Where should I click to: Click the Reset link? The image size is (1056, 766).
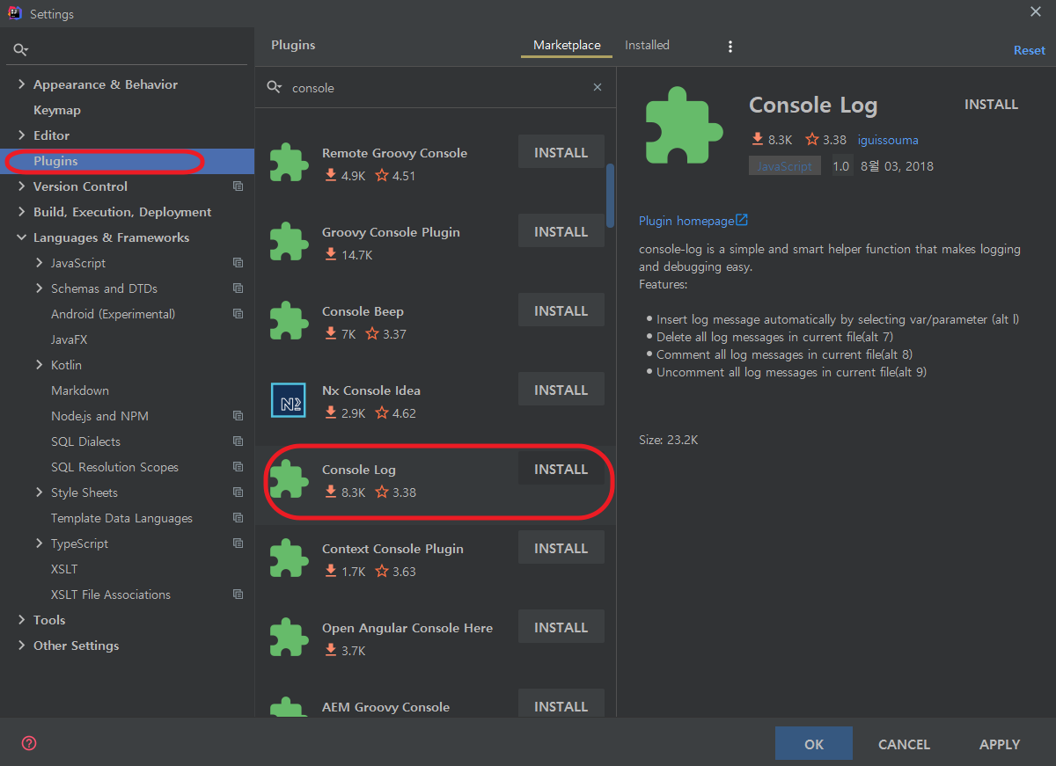pos(1029,50)
